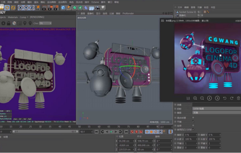Rotate image clockwise in viewer
Image resolution: width=241 pixels, height=153 pixels.
232,98
